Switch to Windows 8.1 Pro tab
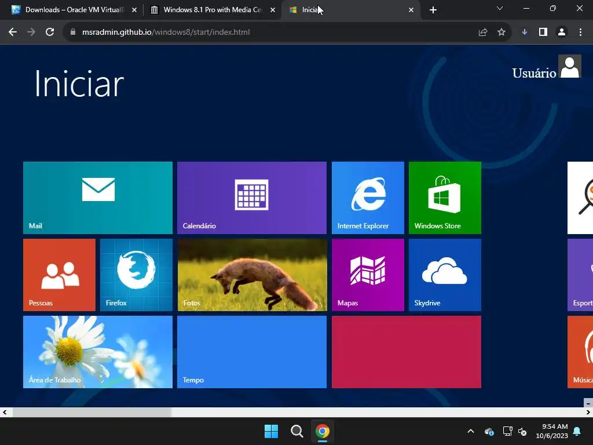The width and height of the screenshot is (593, 445). [x=213, y=10]
